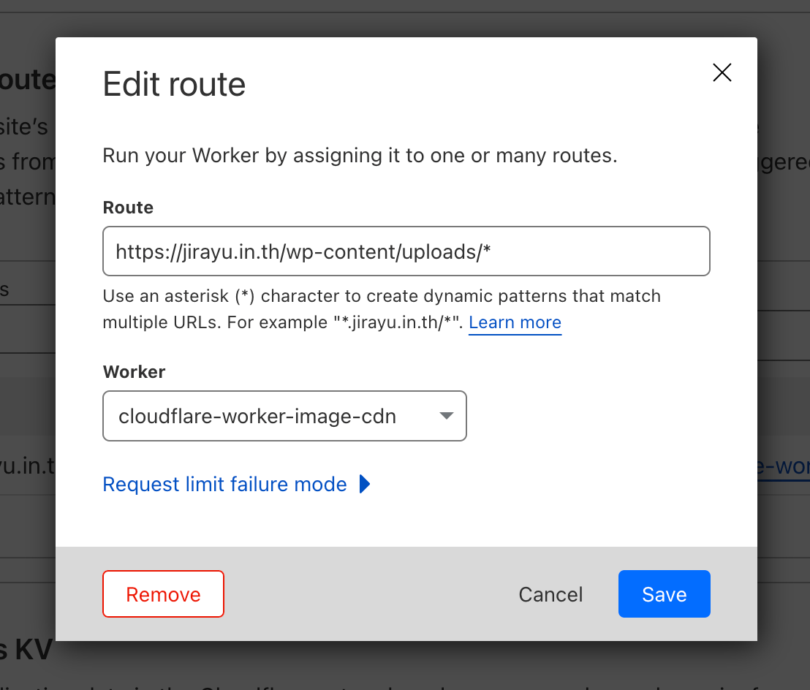Open the Learn more link
The height and width of the screenshot is (690, 810).
click(x=515, y=322)
